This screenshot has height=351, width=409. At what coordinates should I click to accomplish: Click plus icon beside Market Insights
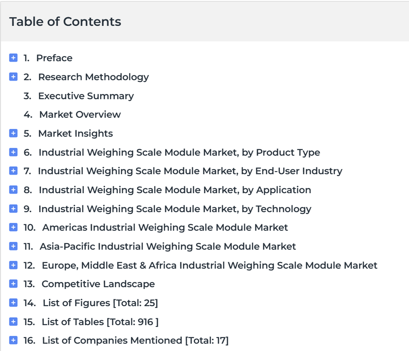tap(13, 133)
